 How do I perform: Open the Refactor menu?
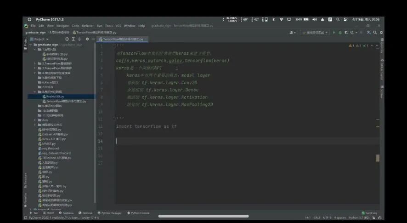coord(88,26)
